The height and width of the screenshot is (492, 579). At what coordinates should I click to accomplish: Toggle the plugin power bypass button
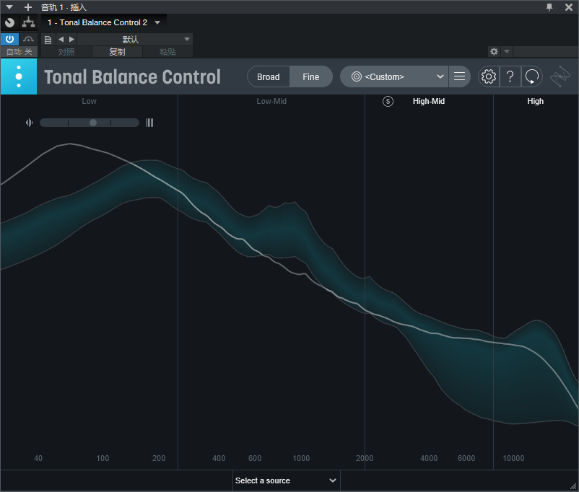point(9,39)
